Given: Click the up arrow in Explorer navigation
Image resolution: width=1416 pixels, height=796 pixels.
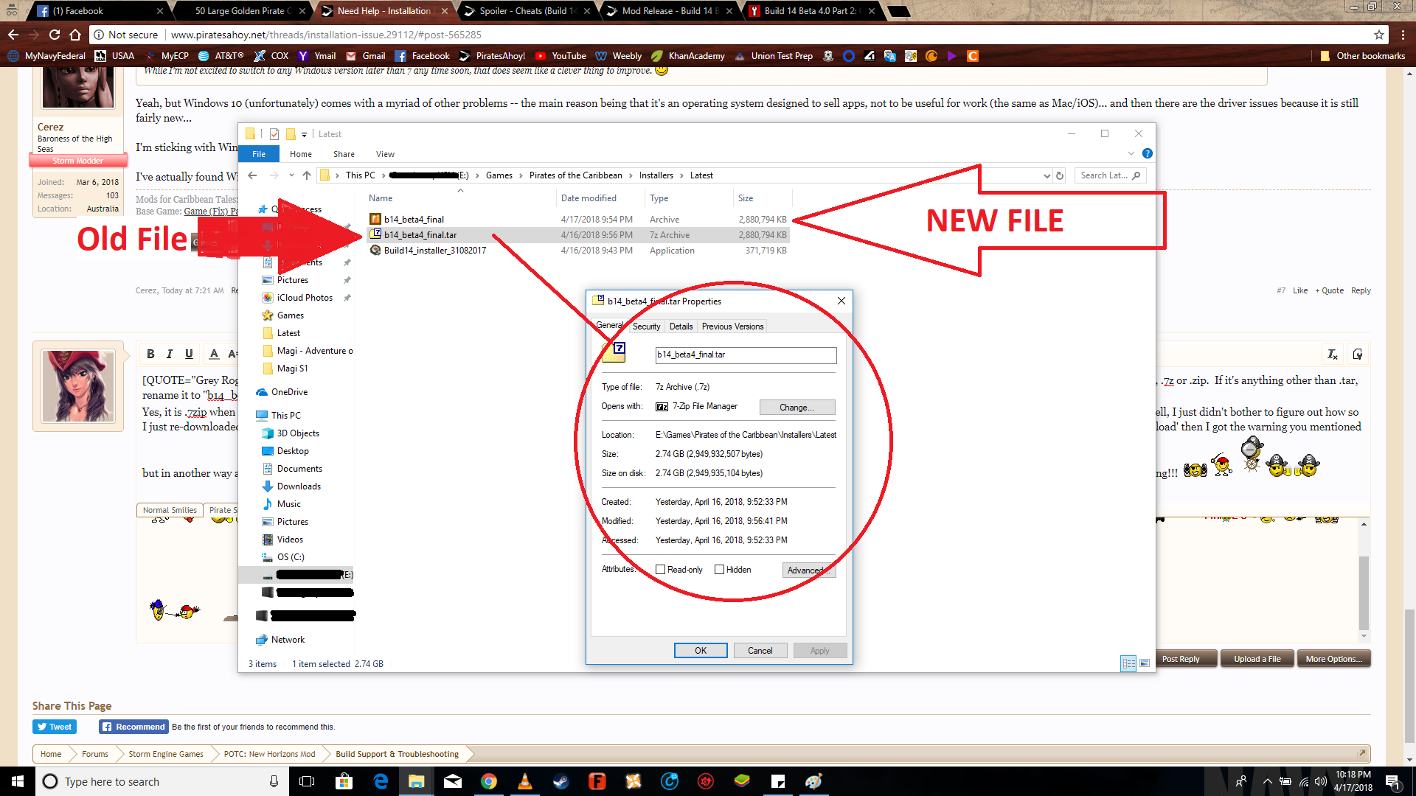Looking at the screenshot, I should [307, 175].
